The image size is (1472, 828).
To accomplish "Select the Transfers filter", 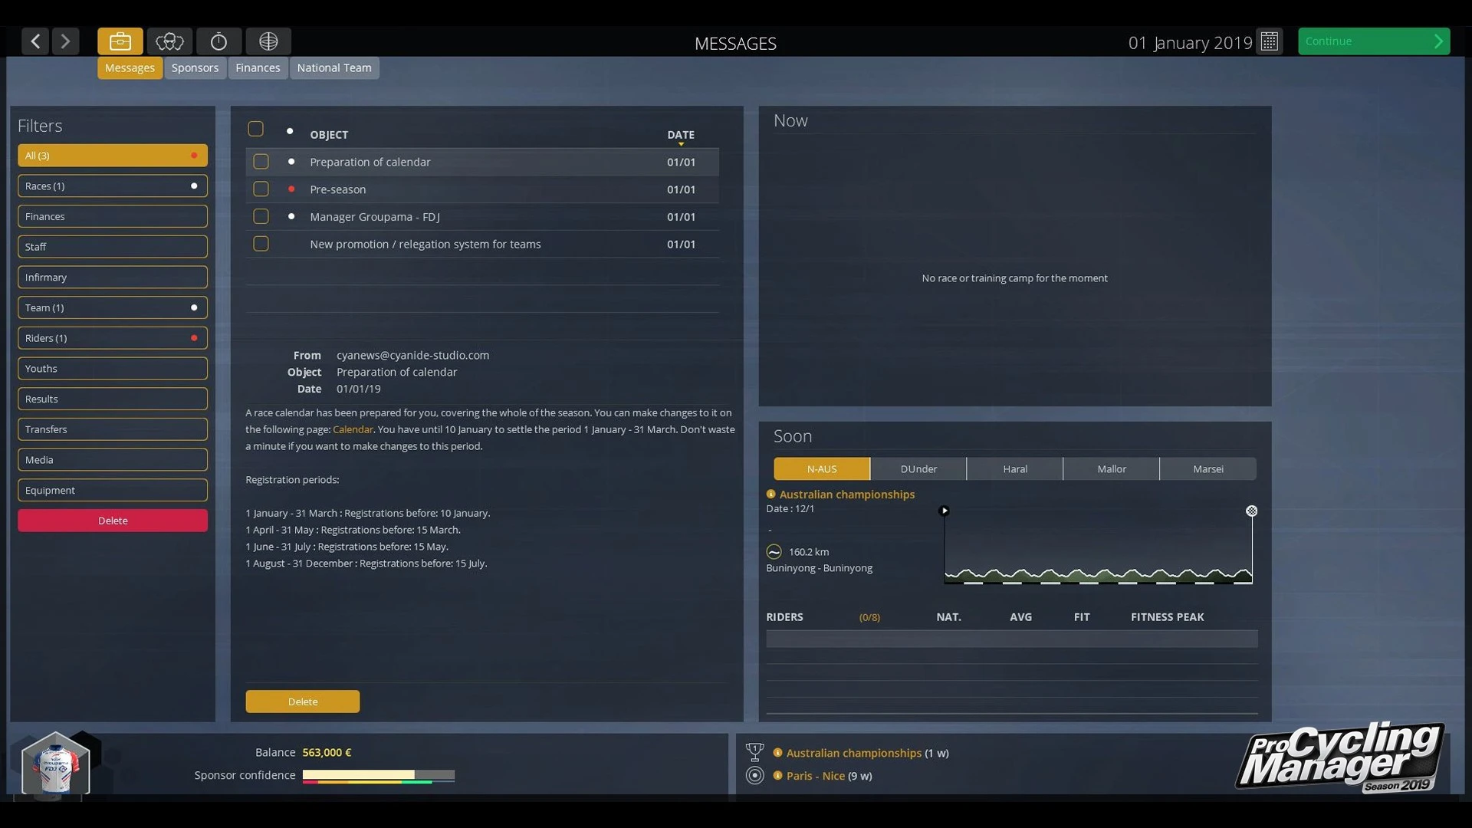I will coord(113,429).
